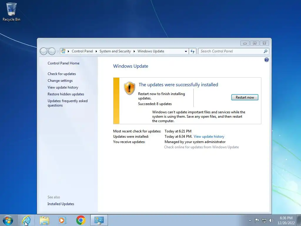Click the Windows Update heading
301x226 pixels.
pos(131,66)
